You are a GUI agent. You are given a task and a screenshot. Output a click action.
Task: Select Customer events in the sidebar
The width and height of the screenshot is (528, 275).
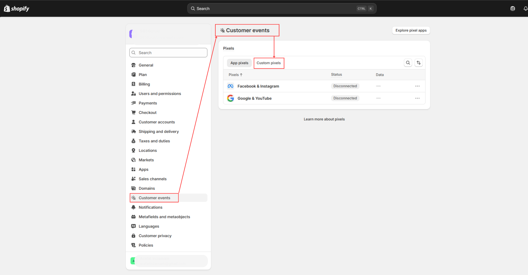168,198
